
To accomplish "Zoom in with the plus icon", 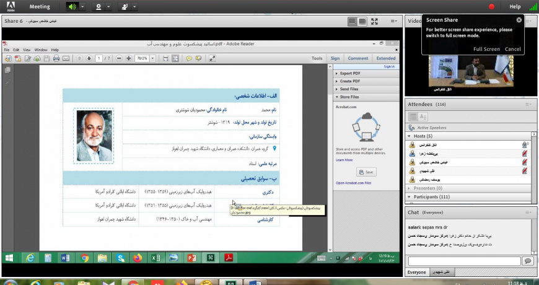I will pos(129,58).
